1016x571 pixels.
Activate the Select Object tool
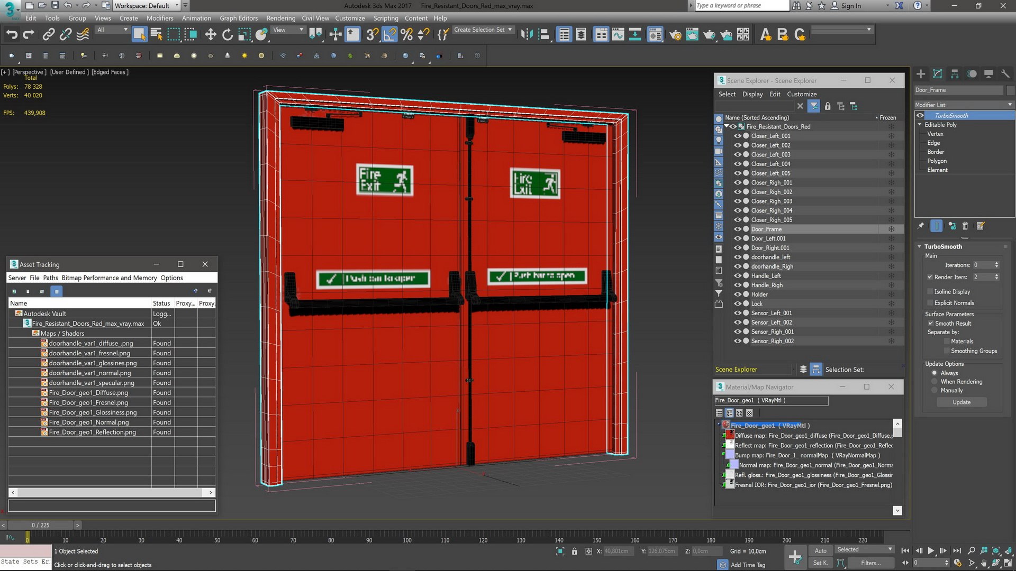[x=139, y=34]
